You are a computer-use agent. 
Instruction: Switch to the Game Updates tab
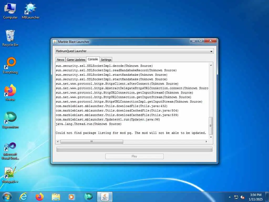76,60
